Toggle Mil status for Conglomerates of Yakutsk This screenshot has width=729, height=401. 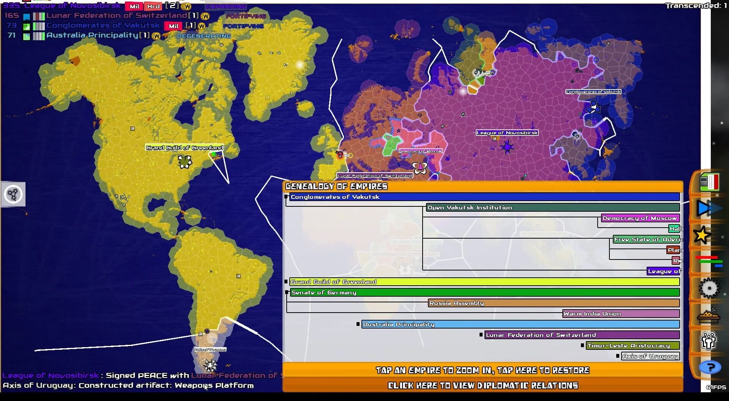173,25
